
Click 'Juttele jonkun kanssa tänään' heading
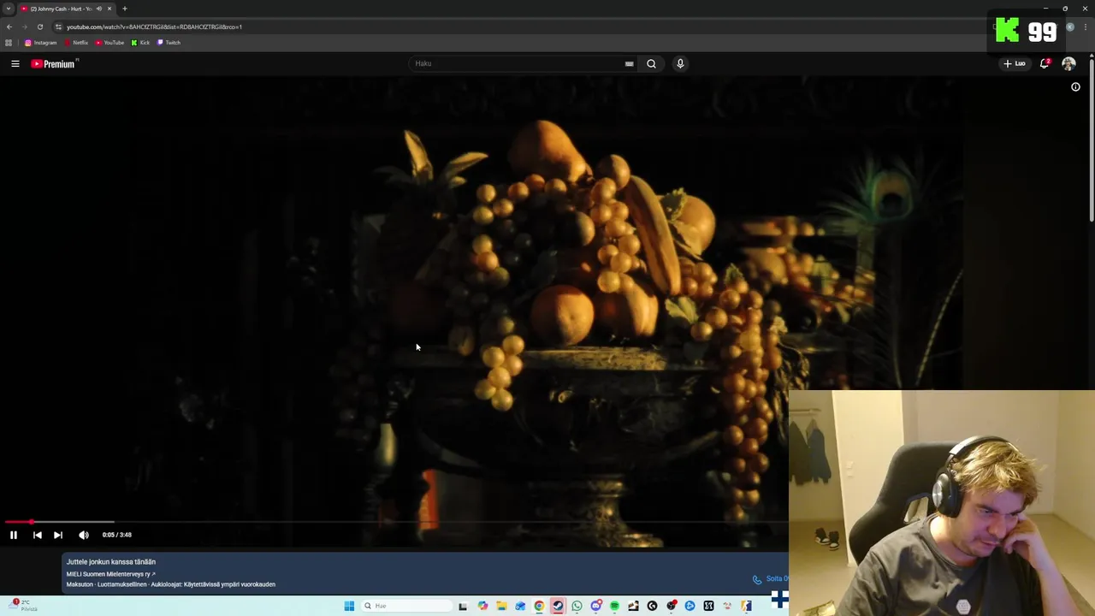tap(111, 562)
